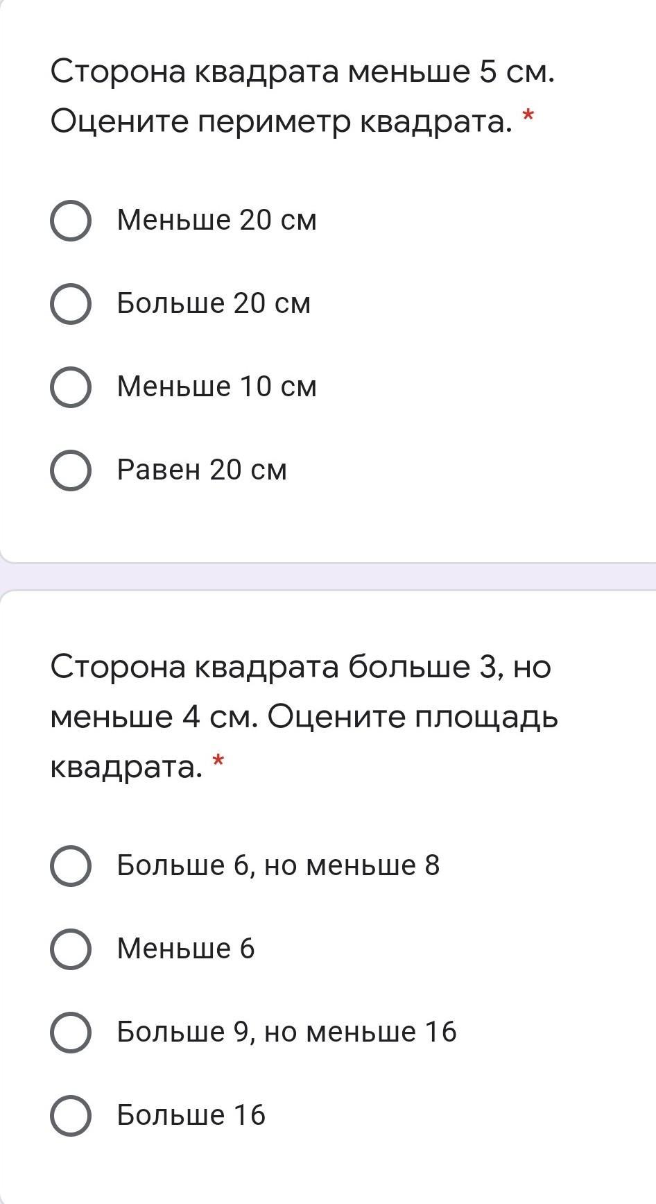
Task: Click the red asterisk after 'квадрата.' in area question
Action: pyautogui.click(x=218, y=761)
